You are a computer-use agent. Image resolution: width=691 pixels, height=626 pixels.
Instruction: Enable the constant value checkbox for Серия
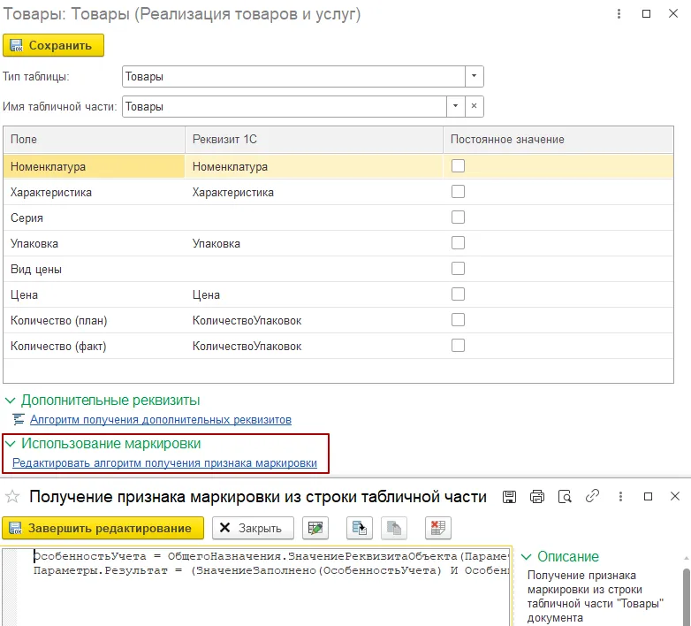click(458, 217)
